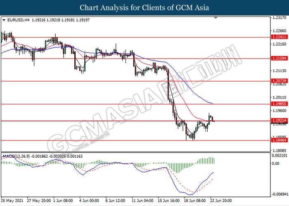The width and height of the screenshot is (289, 206).
Task: Click the 1 Jun 08:00 time label
Action: [x=63, y=201]
